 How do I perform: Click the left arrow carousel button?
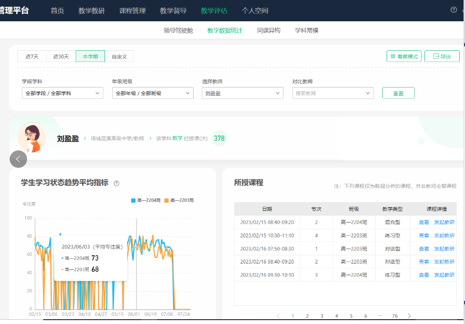[x=18, y=159]
